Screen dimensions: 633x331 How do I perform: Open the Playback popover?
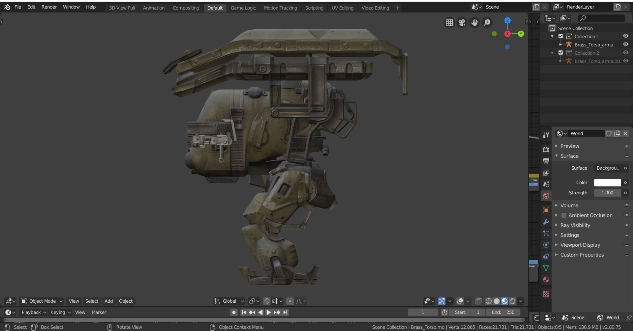(34, 312)
